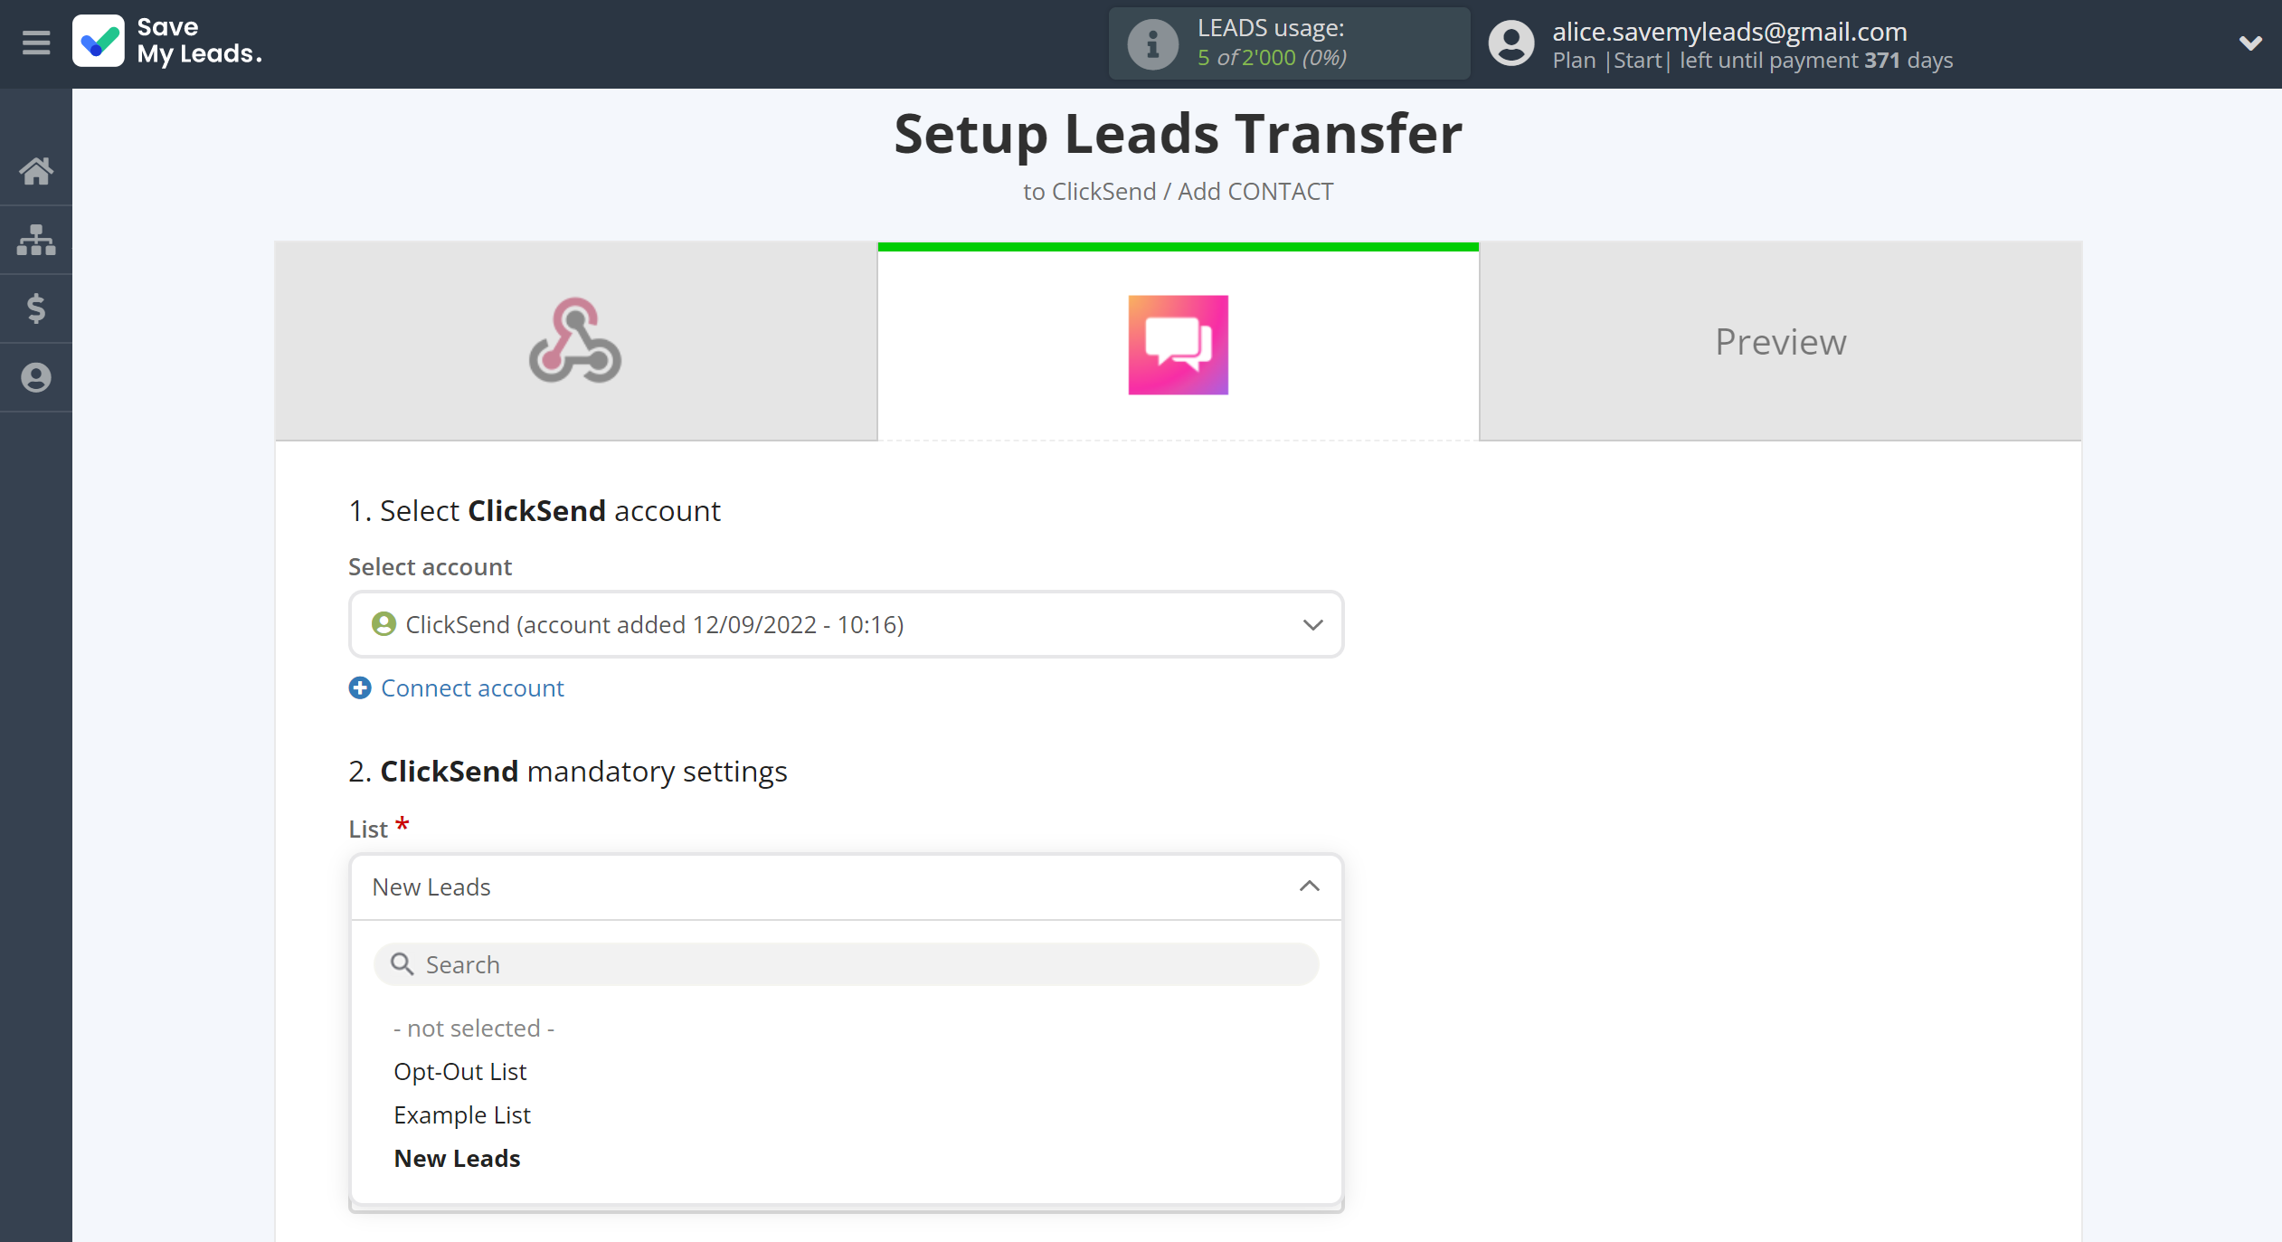Switch to the webhook source tab
The height and width of the screenshot is (1242, 2282).
pyautogui.click(x=576, y=341)
